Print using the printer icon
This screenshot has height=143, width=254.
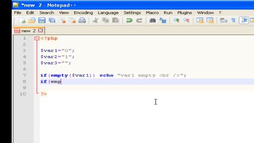tap(82, 20)
